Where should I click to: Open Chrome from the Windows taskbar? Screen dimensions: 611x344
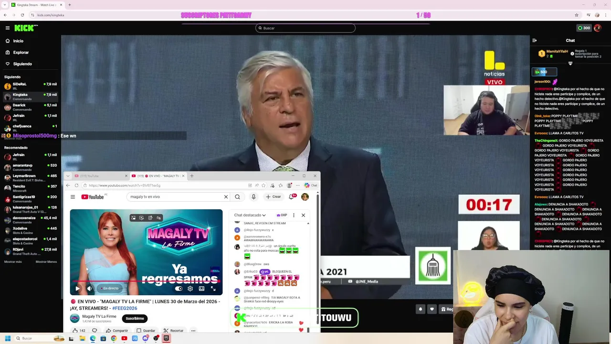(x=114, y=338)
